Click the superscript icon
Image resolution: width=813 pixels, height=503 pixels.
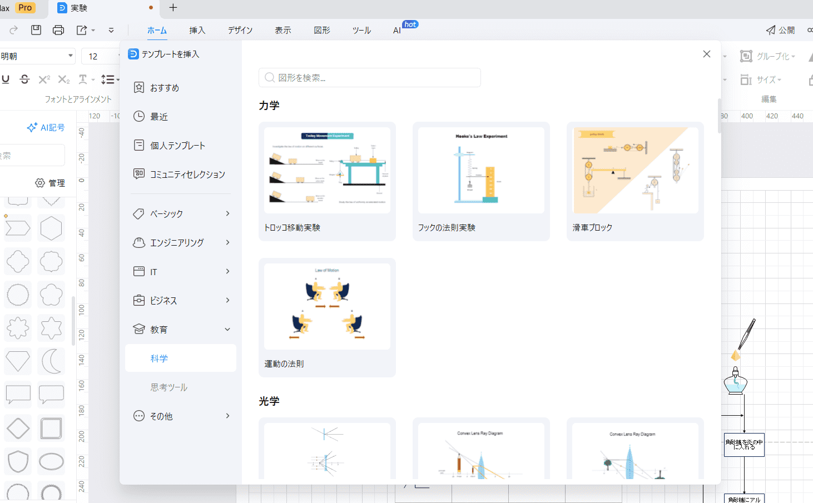click(x=44, y=79)
